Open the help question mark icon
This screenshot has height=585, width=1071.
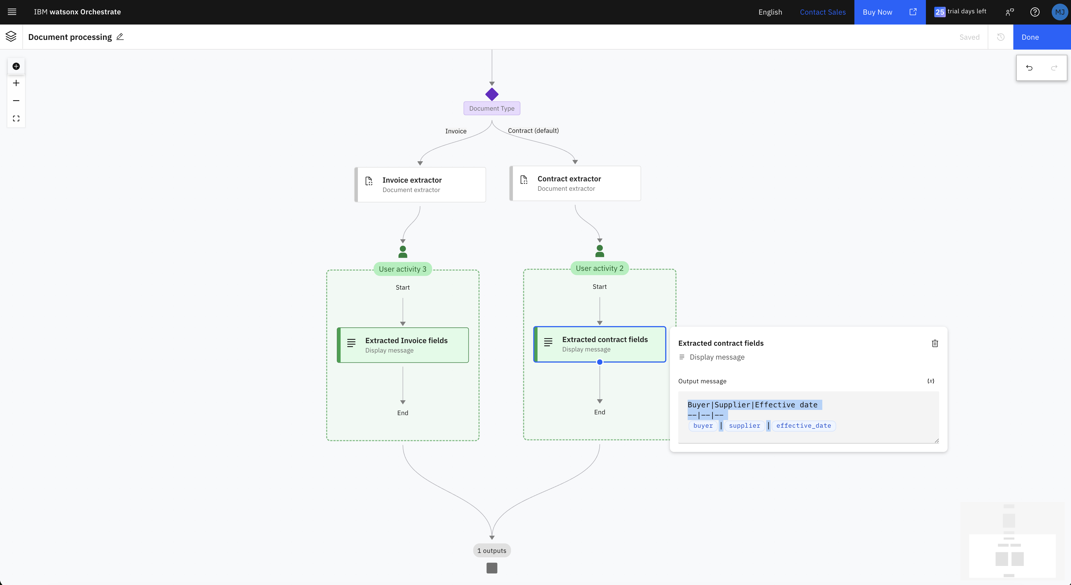(x=1035, y=12)
